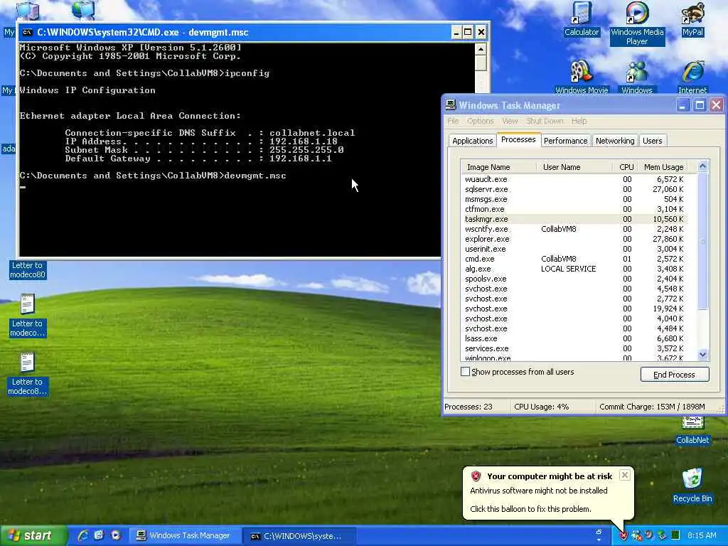The width and height of the screenshot is (728, 546).
Task: Click the Windows Messenger tray icon
Action: 636,536
